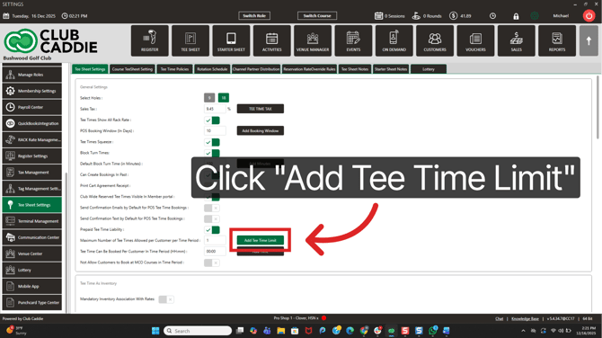Open the Register module

pos(150,40)
